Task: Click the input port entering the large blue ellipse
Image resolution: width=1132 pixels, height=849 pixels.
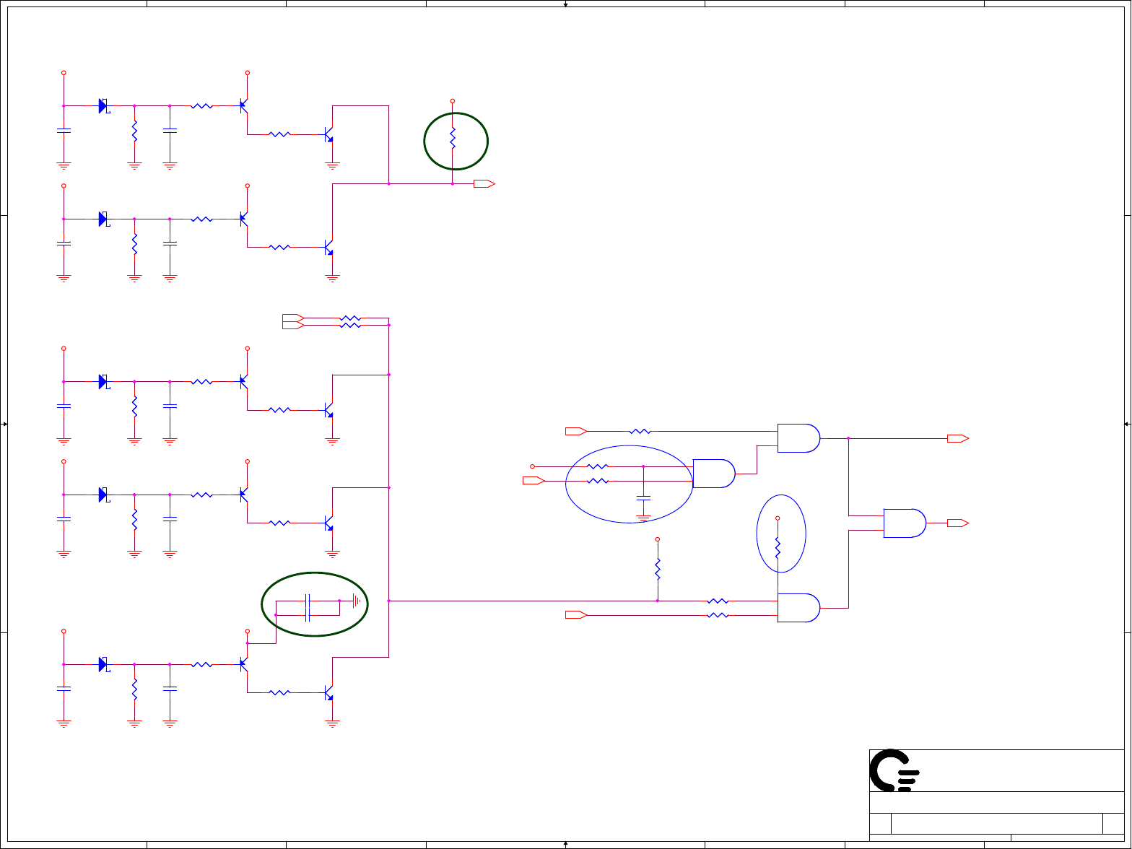Action: coord(534,481)
